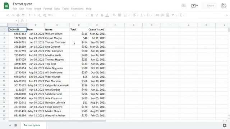Viewport: 230px width, 129px height.
Task: Open the Help menu
Action: [89, 9]
